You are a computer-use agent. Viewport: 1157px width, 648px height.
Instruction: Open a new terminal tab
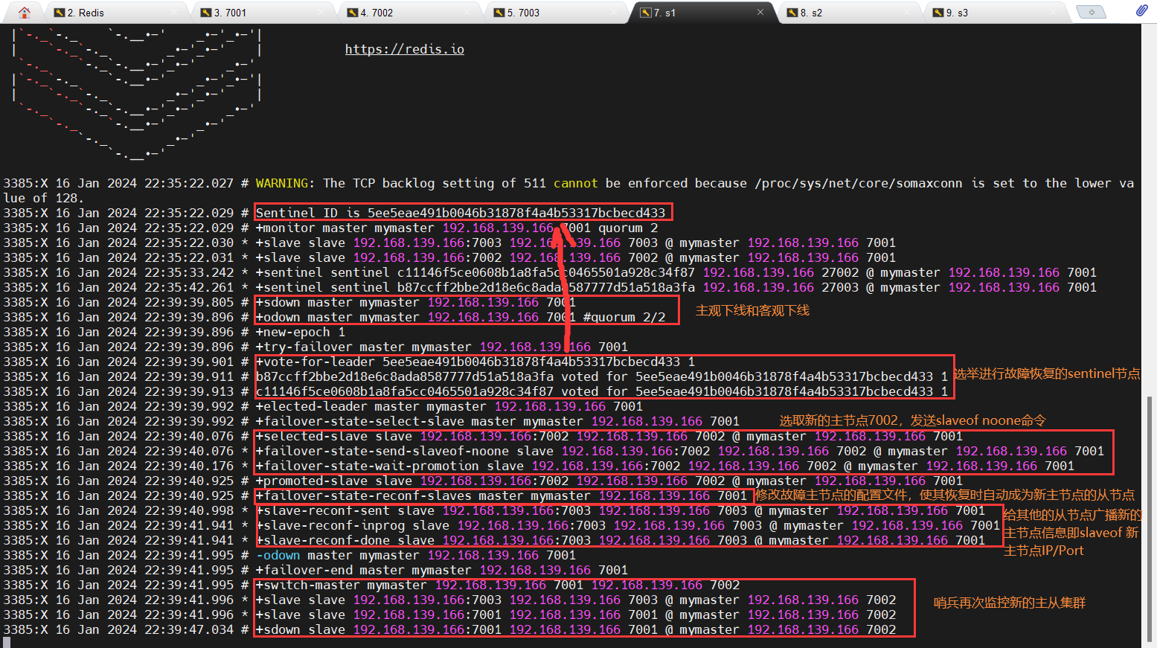1092,13
